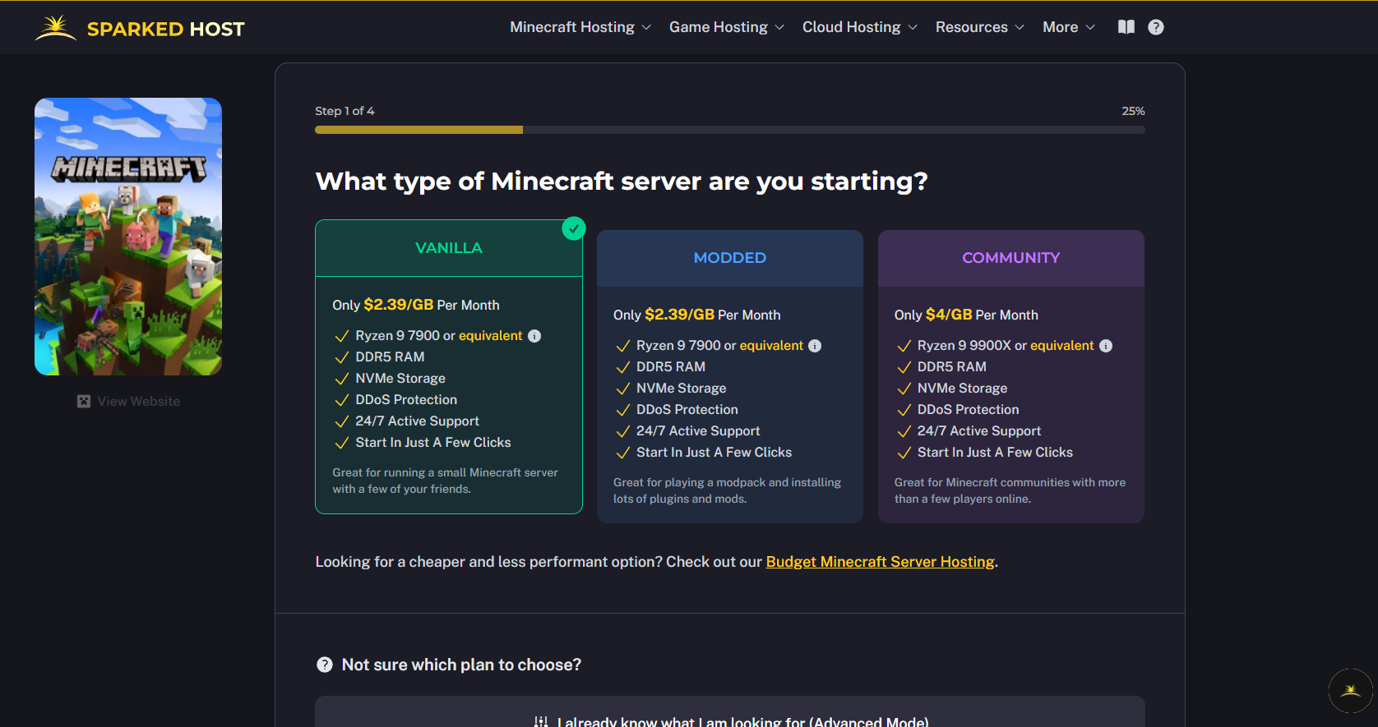Open the documentation book icon
The image size is (1378, 727).
point(1126,27)
